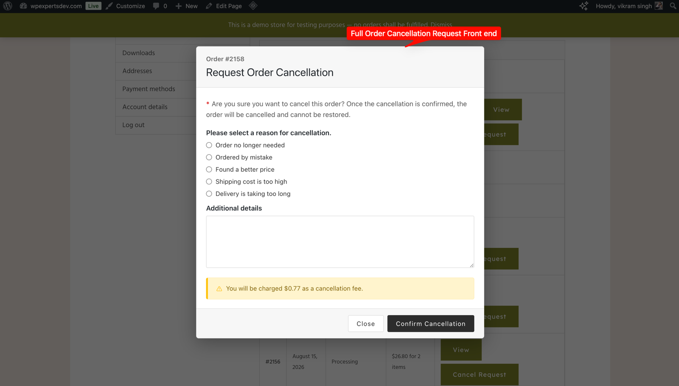Choose 'Delivery is taking too long'
Image resolution: width=679 pixels, height=386 pixels.
point(209,194)
